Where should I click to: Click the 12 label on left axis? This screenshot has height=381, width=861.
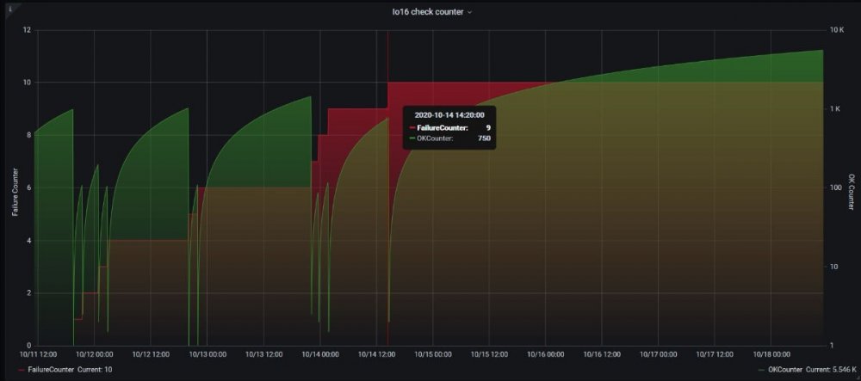coord(27,30)
